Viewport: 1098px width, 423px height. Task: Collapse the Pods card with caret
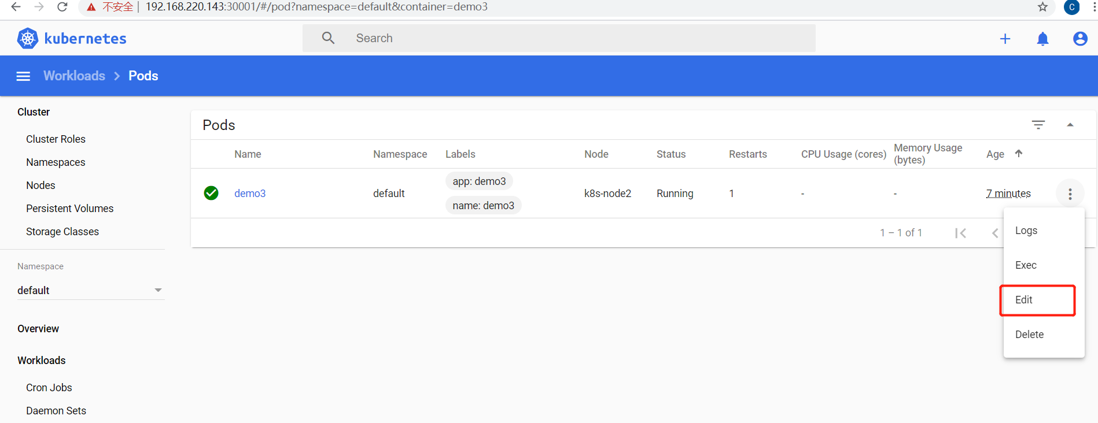[1070, 125]
